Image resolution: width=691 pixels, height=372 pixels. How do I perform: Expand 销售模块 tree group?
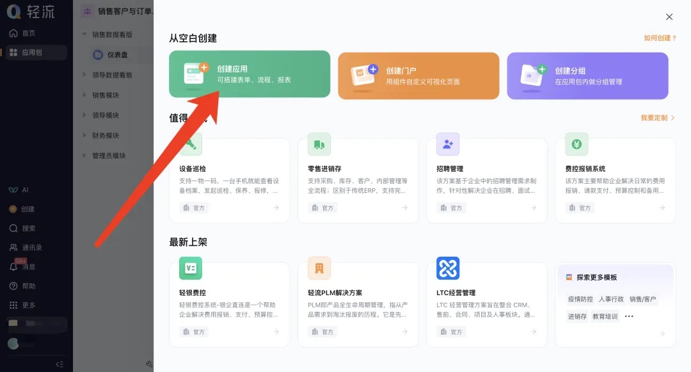[84, 95]
